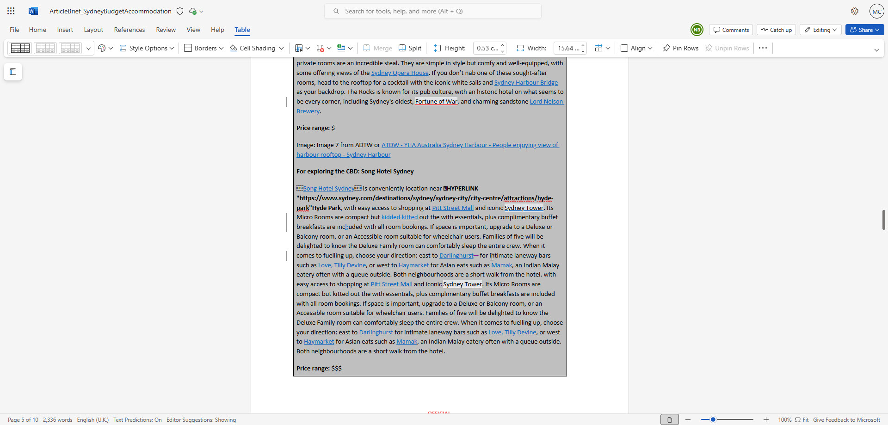Click the column Width input field
888x425 pixels.
pyautogui.click(x=568, y=48)
